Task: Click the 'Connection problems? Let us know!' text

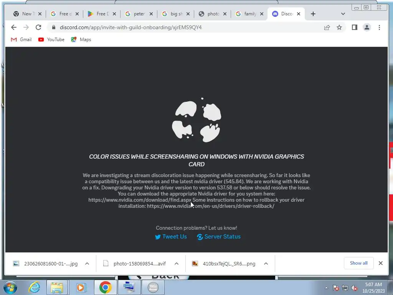Action: (196, 228)
